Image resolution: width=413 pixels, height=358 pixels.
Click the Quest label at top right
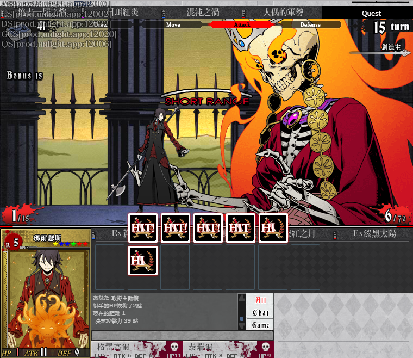point(371,14)
